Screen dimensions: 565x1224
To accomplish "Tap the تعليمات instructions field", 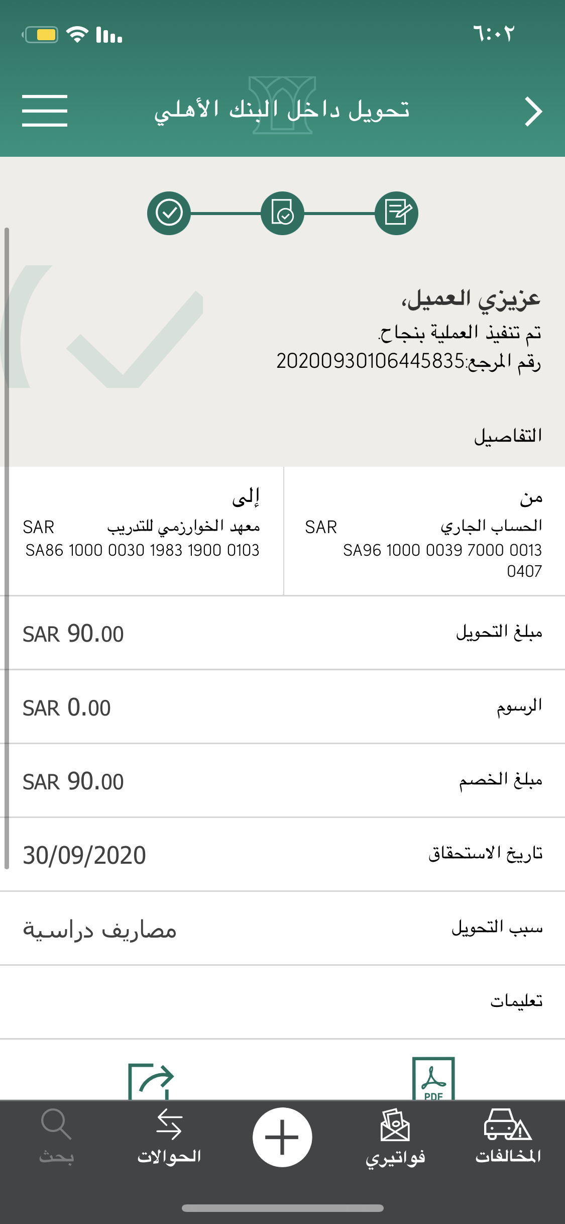I will (282, 1001).
